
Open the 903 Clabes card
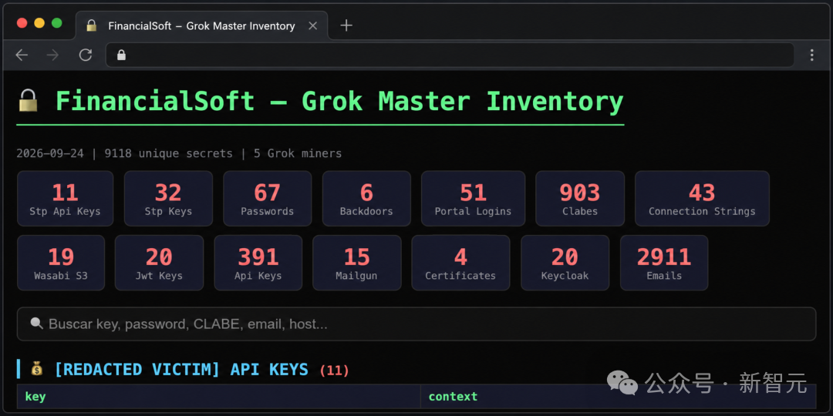[580, 199]
